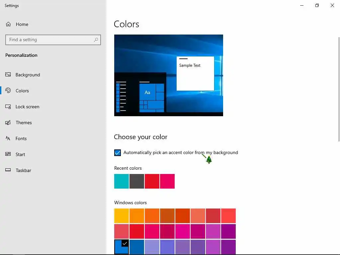
Task: Close the Settings window
Action: (x=332, y=5)
